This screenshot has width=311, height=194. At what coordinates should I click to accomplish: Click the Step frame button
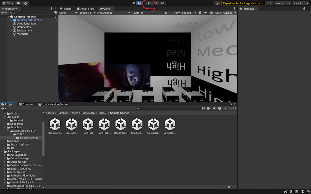click(x=162, y=3)
